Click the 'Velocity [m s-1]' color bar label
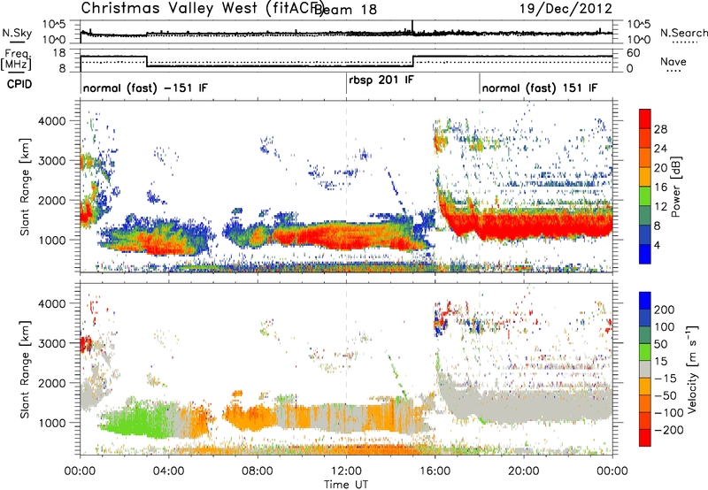Viewport: 708px width, 490px height. (692, 369)
